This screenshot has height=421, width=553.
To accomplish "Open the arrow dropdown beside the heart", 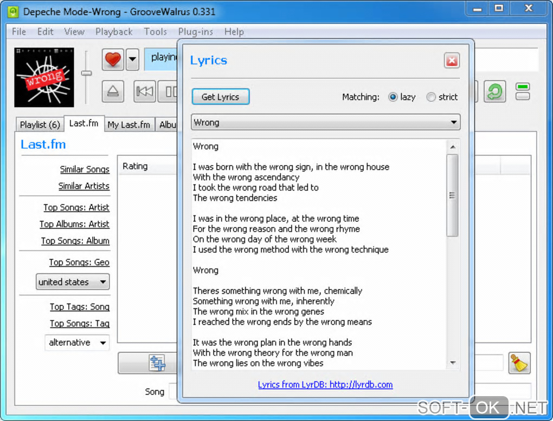I will 132,59.
